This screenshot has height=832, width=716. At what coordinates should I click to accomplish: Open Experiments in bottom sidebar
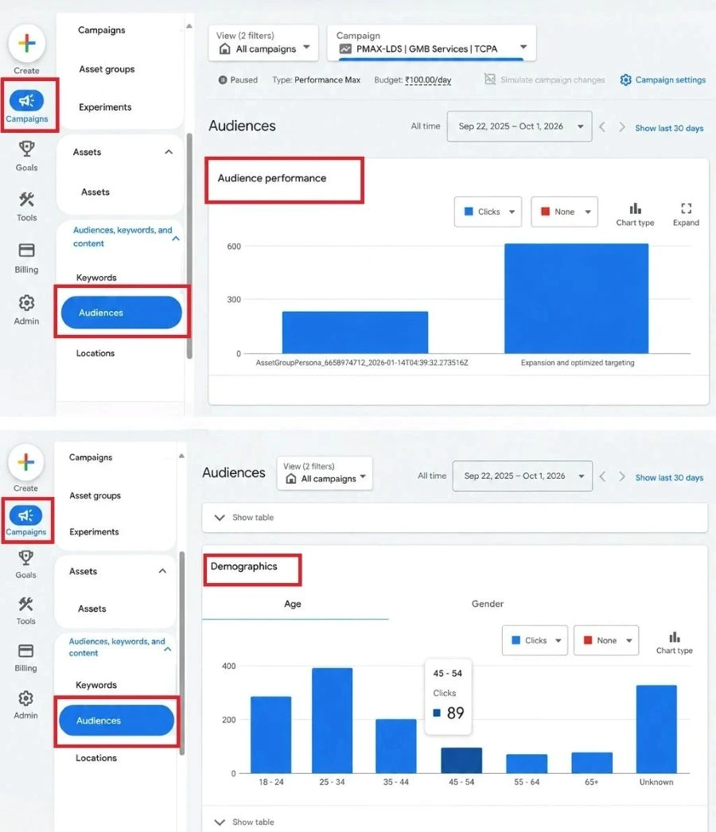click(94, 531)
